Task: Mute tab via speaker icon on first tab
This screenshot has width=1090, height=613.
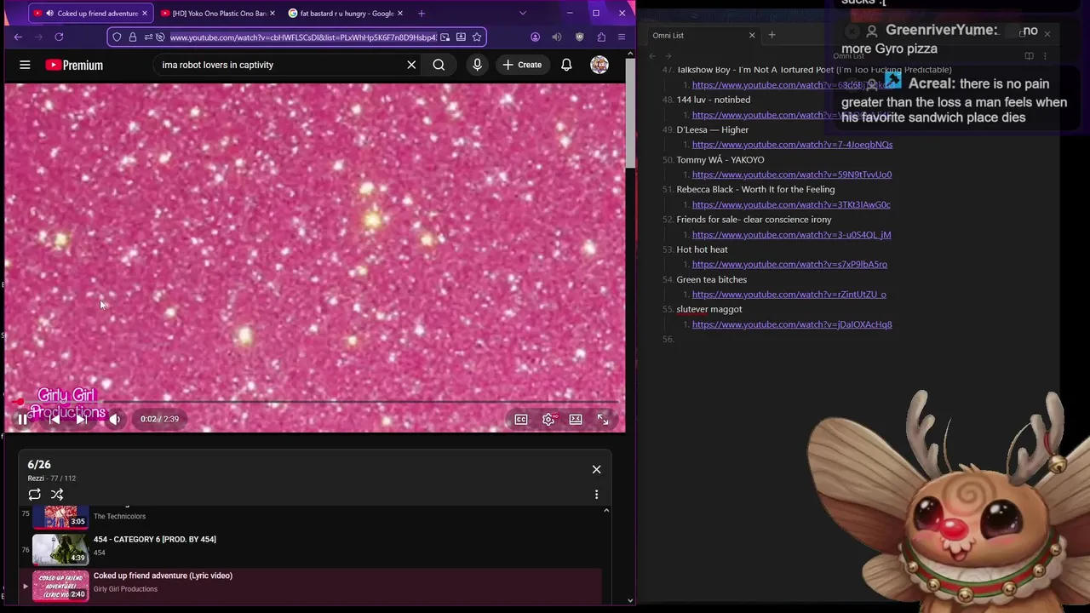Action: pos(49,13)
